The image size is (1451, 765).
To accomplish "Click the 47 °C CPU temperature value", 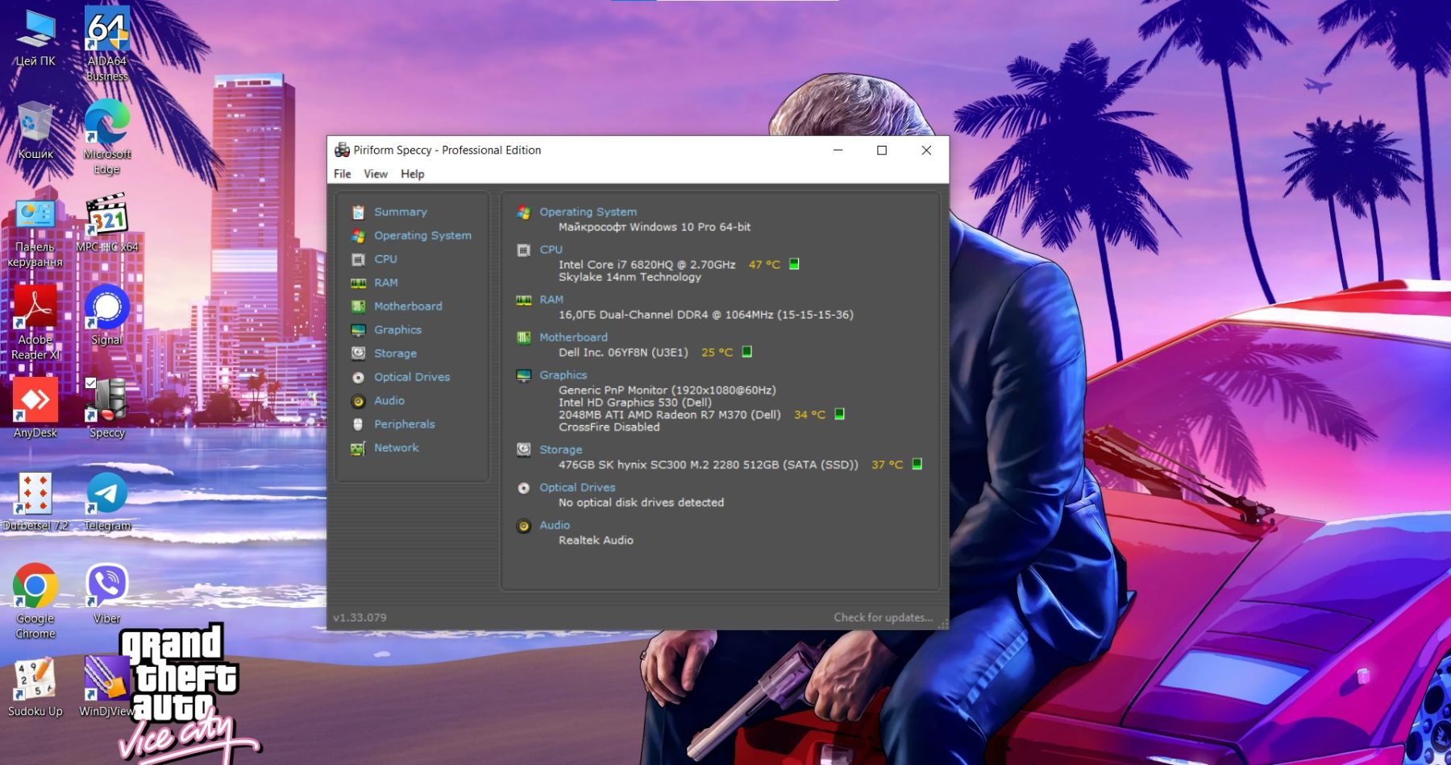I will coord(764,264).
